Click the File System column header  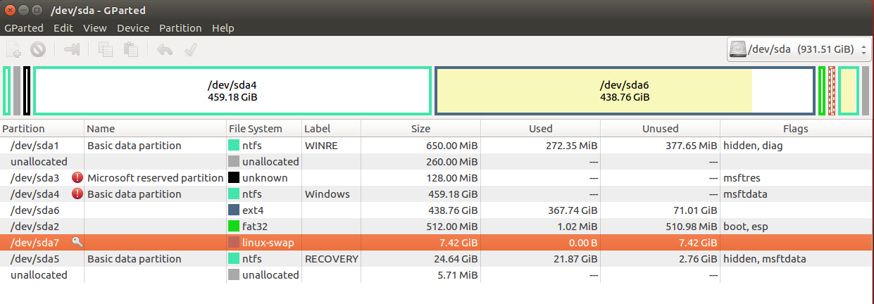(255, 129)
